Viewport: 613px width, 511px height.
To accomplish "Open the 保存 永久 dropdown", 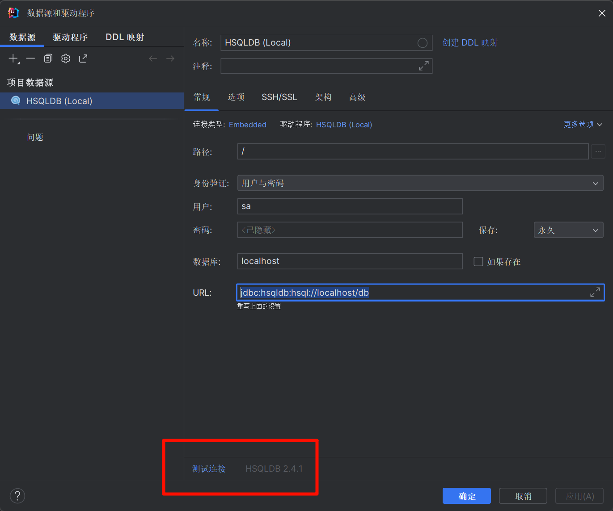I will 569,230.
